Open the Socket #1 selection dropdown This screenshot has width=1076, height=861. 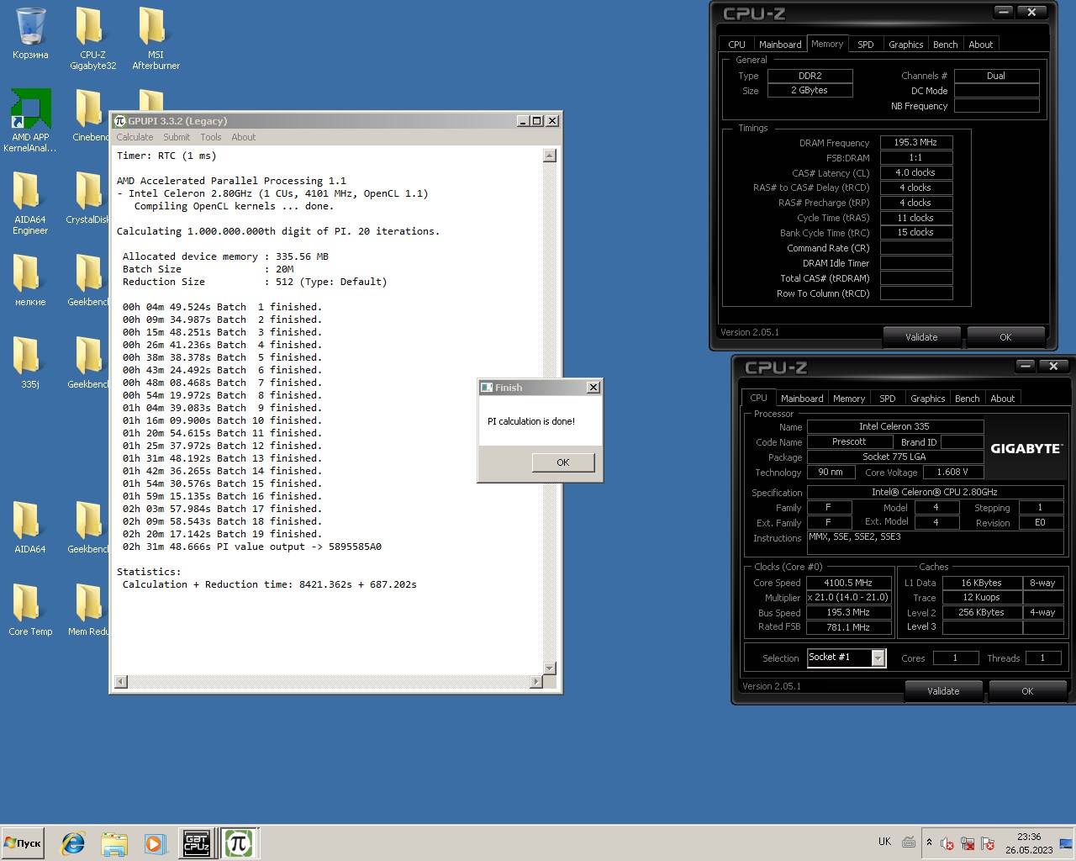878,658
